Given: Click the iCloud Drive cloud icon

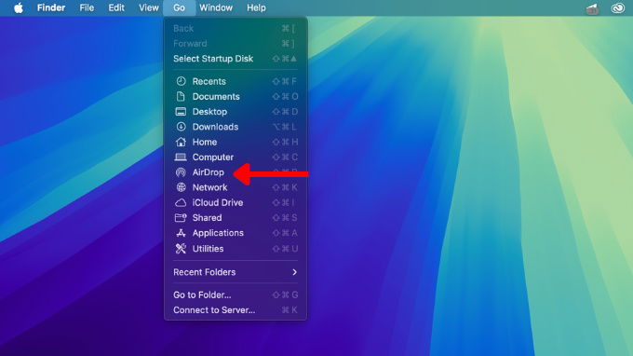Looking at the screenshot, I should pyautogui.click(x=181, y=203).
